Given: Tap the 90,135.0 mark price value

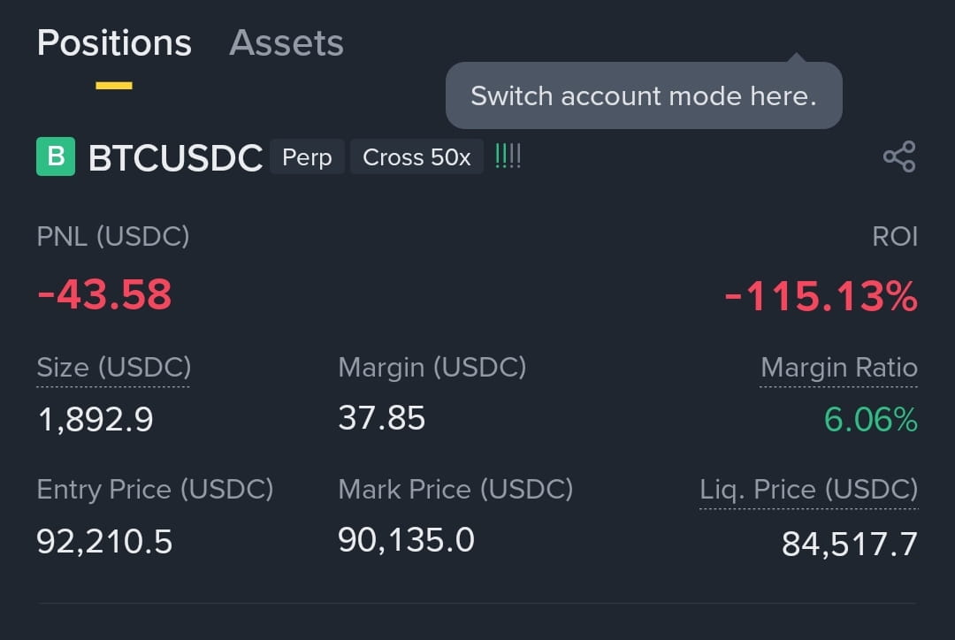Looking at the screenshot, I should 406,540.
